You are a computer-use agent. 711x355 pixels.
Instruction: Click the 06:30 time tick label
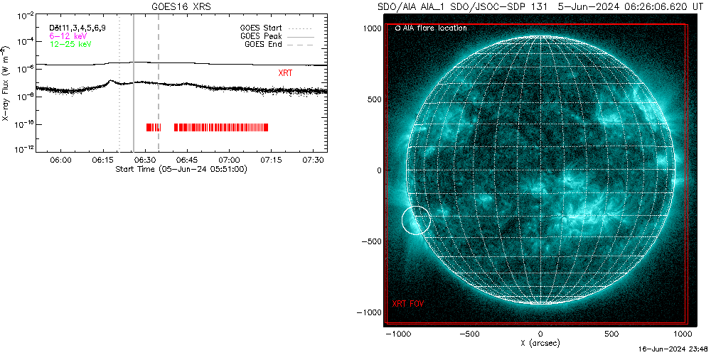(x=145, y=160)
